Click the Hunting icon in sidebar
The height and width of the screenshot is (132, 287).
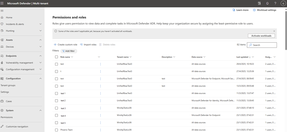(2, 31)
